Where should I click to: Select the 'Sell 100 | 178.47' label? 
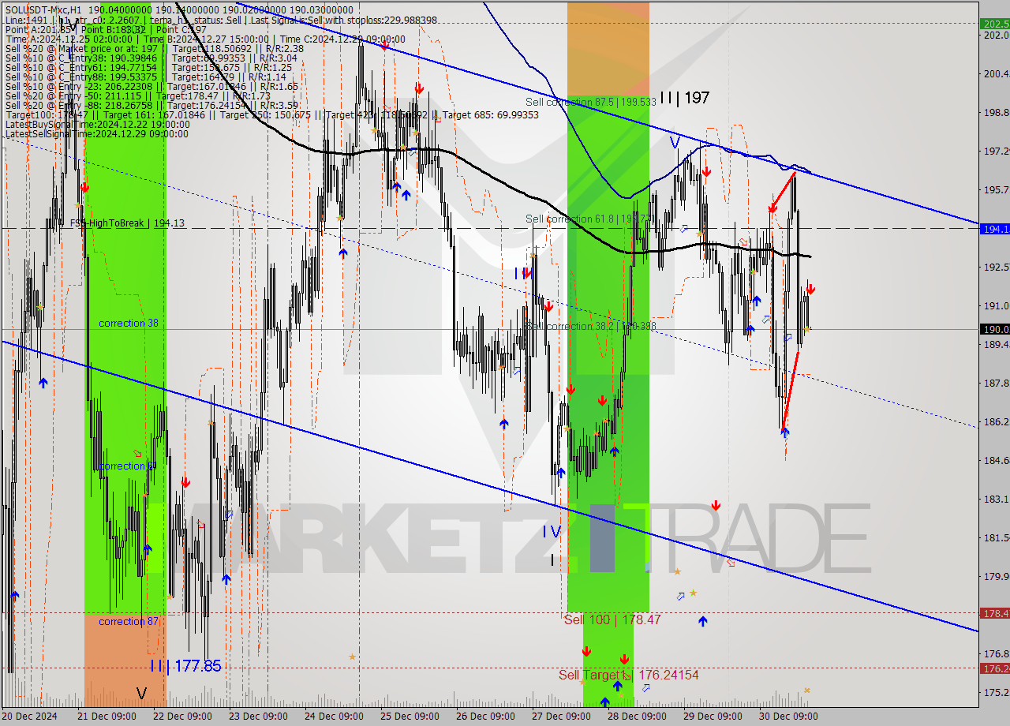(612, 620)
